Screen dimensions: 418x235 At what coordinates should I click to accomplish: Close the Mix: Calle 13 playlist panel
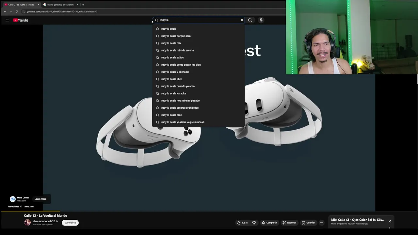click(390, 221)
